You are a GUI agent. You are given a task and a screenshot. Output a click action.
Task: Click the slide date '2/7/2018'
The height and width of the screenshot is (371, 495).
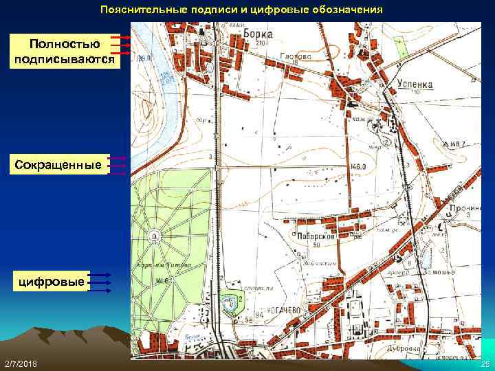[x=21, y=363]
